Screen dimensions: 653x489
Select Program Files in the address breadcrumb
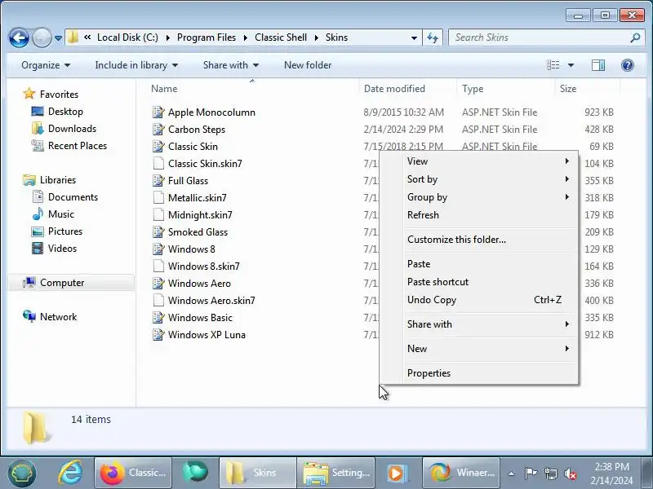pos(207,37)
